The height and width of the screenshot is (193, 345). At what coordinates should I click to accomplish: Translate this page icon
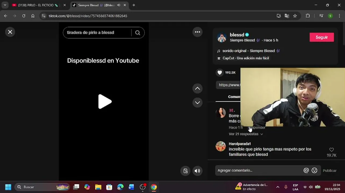point(287,16)
